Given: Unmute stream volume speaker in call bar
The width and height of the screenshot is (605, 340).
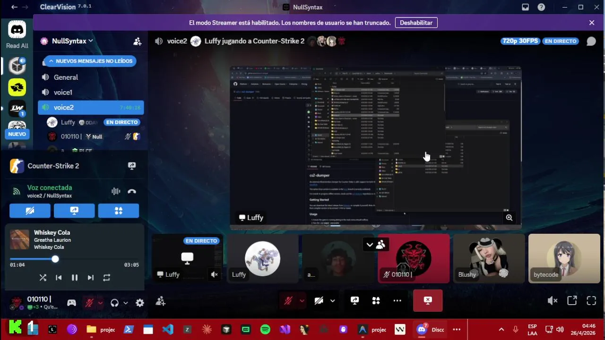Looking at the screenshot, I should [x=552, y=300].
